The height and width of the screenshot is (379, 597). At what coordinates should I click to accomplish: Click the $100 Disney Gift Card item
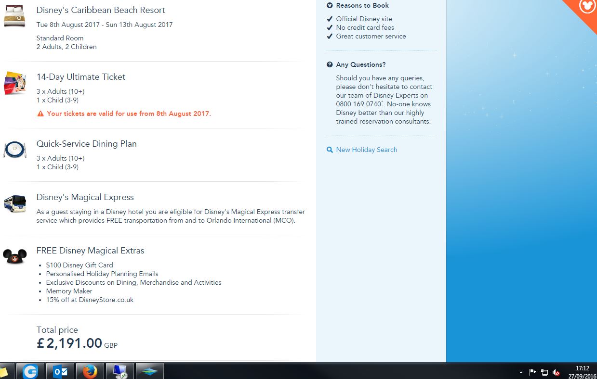point(80,265)
